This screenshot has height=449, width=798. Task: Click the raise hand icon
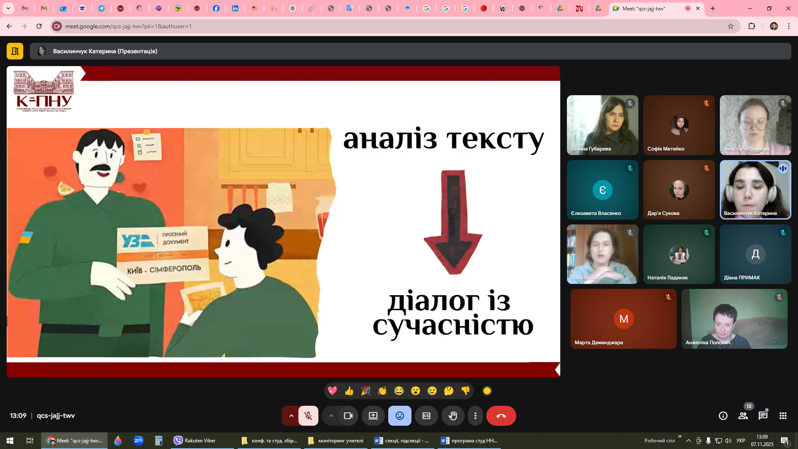tap(453, 416)
